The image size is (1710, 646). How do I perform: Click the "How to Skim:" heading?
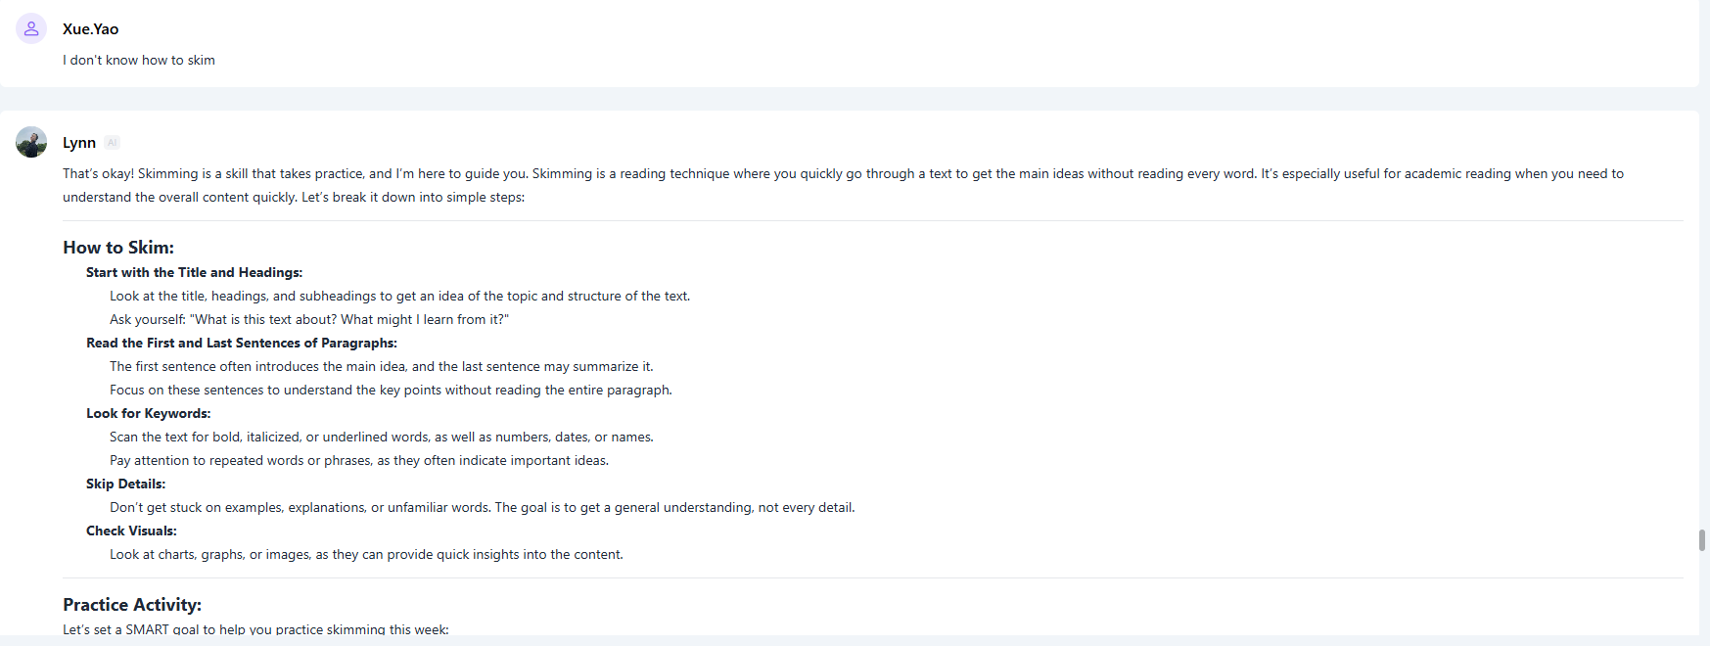118,248
